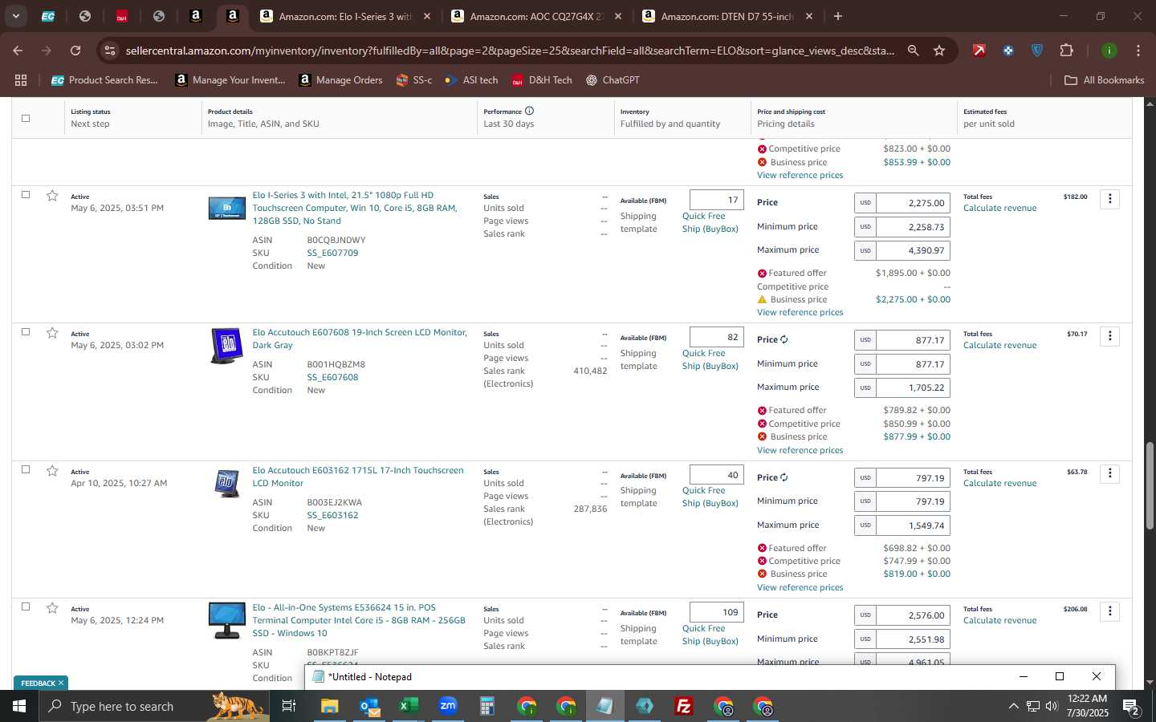This screenshot has width=1156, height=722.
Task: Go back using the browser back arrow
Action: point(18,51)
